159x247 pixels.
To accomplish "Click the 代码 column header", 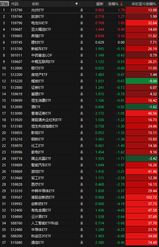I will [15, 4].
